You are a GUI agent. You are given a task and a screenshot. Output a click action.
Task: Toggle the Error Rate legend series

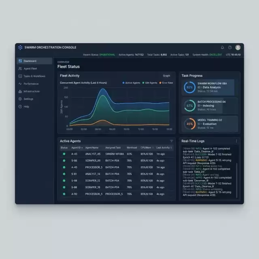[x=166, y=83]
